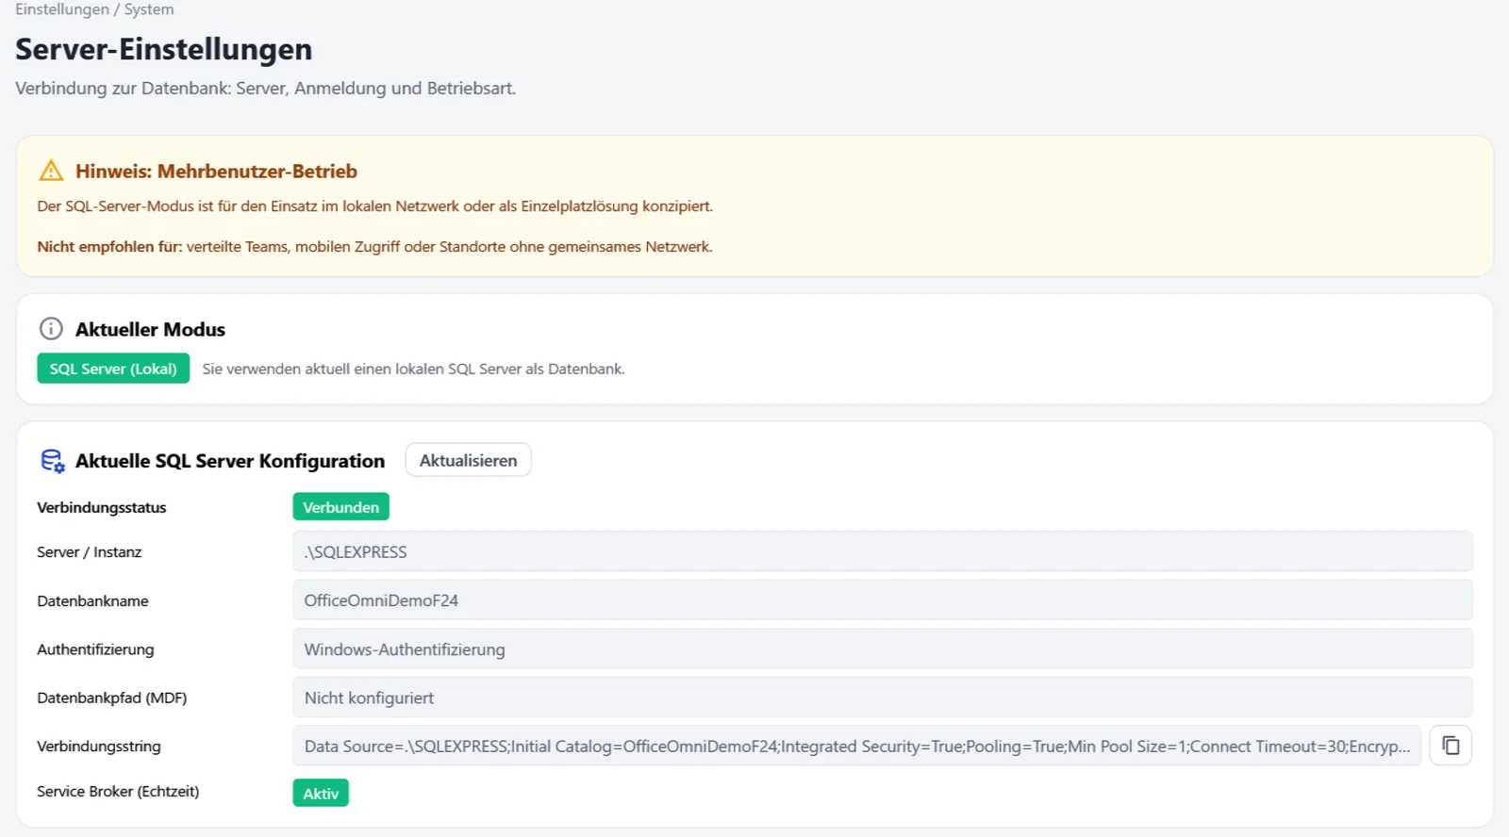This screenshot has width=1509, height=837.
Task: Click the 'Server / Instanz' label
Action: [89, 551]
